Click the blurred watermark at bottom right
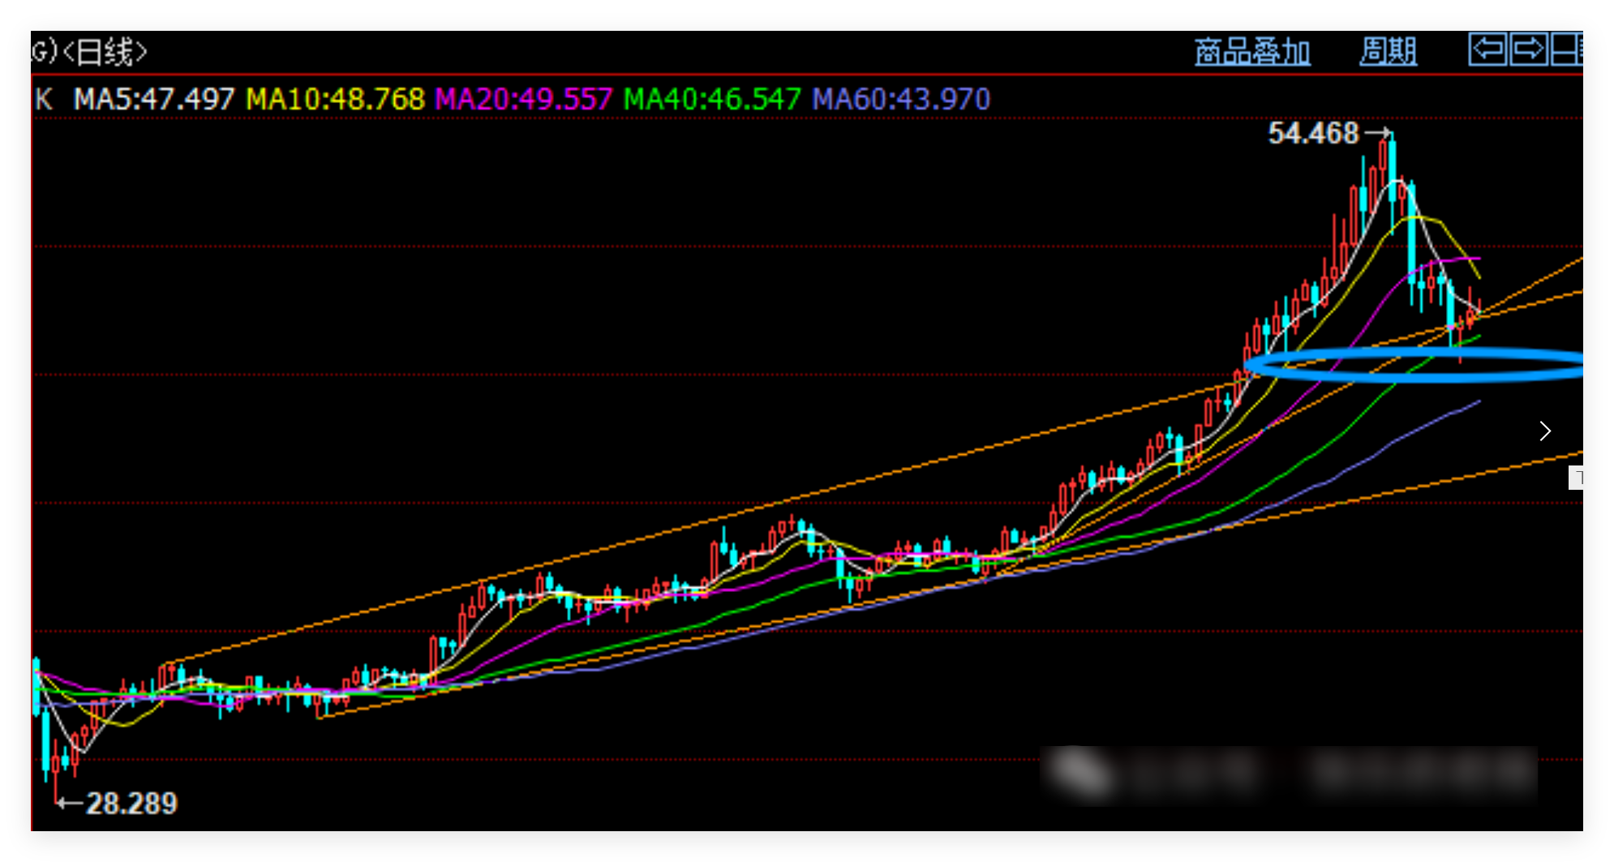 point(1288,771)
